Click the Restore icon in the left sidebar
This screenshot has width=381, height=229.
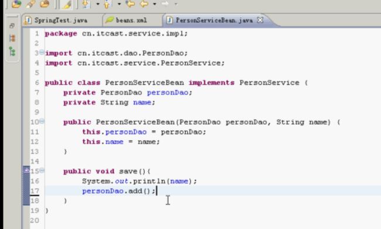coord(12,26)
